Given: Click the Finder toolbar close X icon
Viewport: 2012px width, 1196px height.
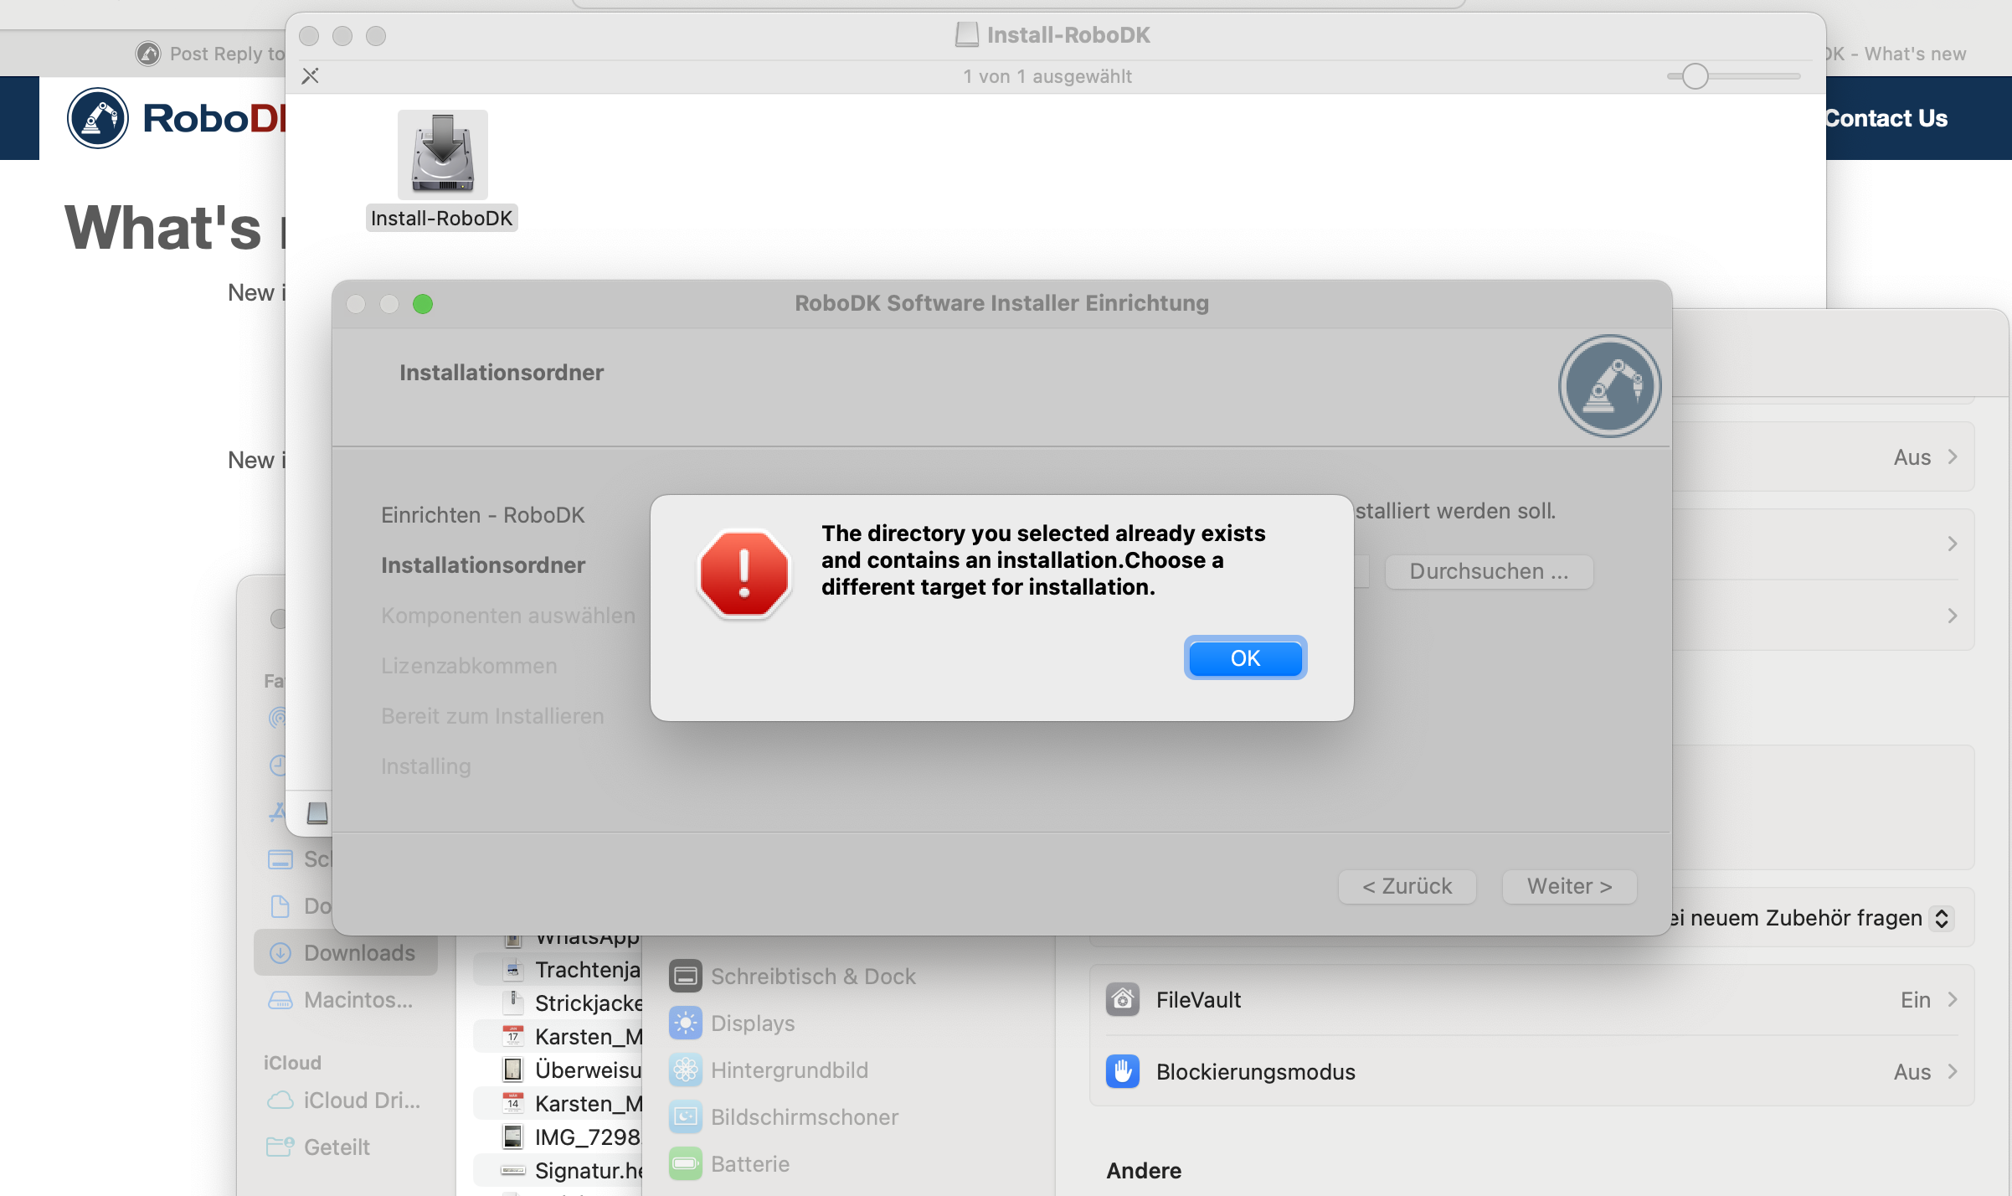Looking at the screenshot, I should click(x=310, y=76).
